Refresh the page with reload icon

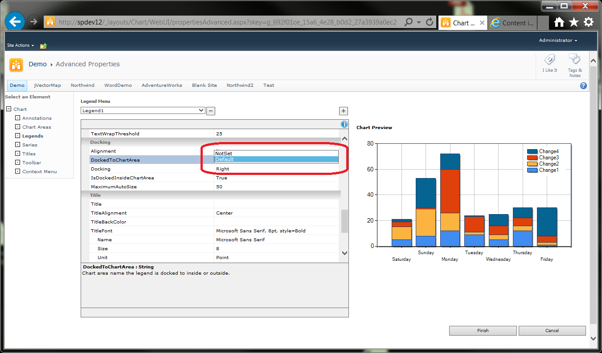coord(430,22)
